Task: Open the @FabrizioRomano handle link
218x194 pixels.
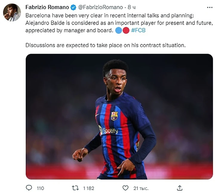Action: [100, 7]
